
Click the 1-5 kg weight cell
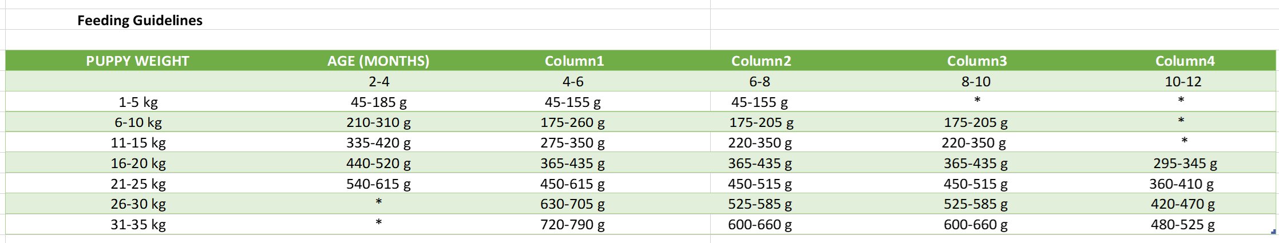pyautogui.click(x=138, y=102)
